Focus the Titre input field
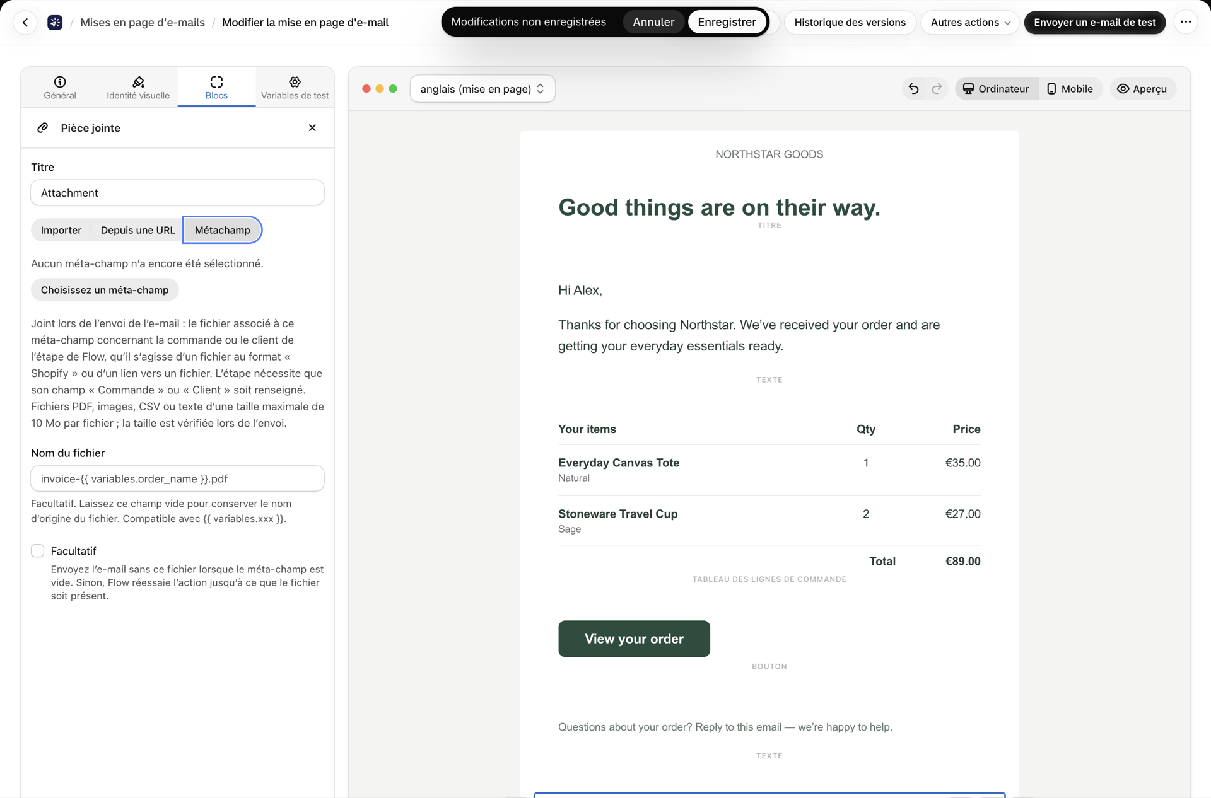1211x798 pixels. coord(177,193)
